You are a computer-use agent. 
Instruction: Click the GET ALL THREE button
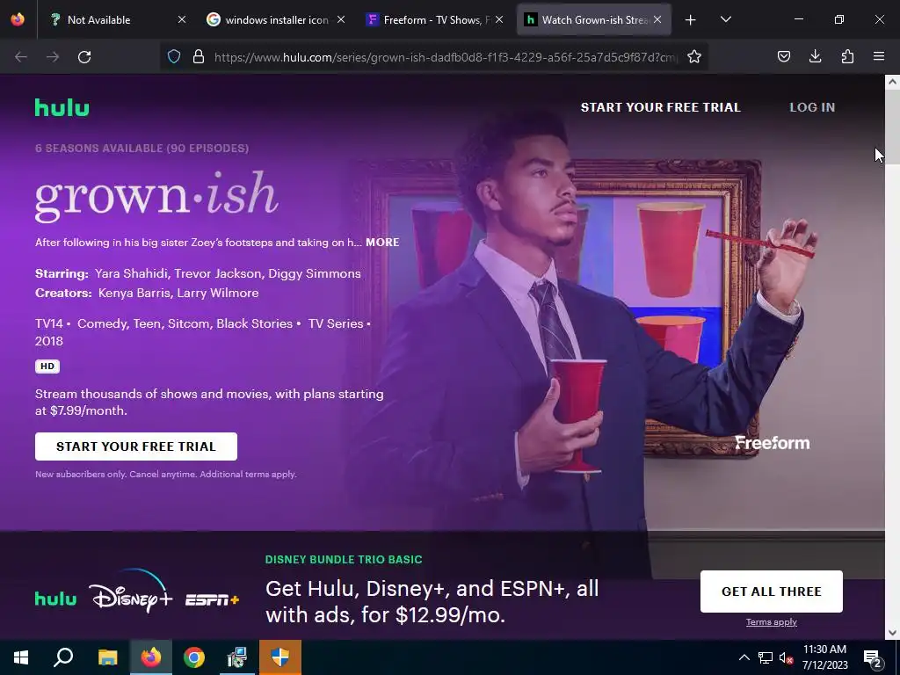(772, 592)
